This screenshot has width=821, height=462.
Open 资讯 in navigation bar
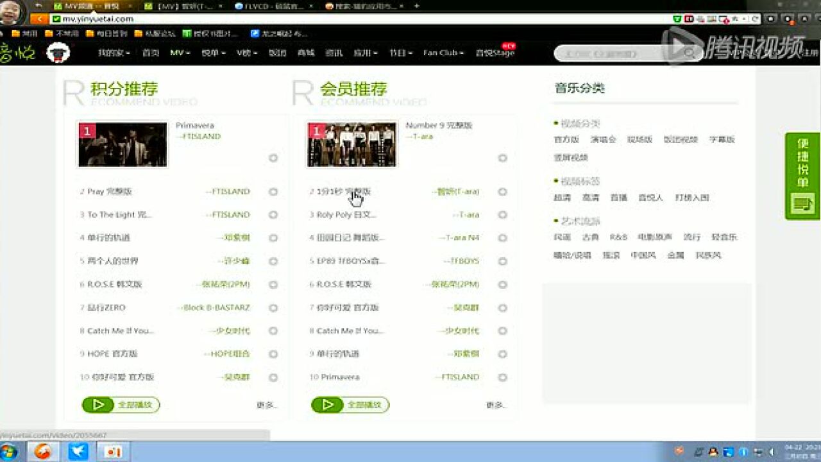pyautogui.click(x=334, y=53)
